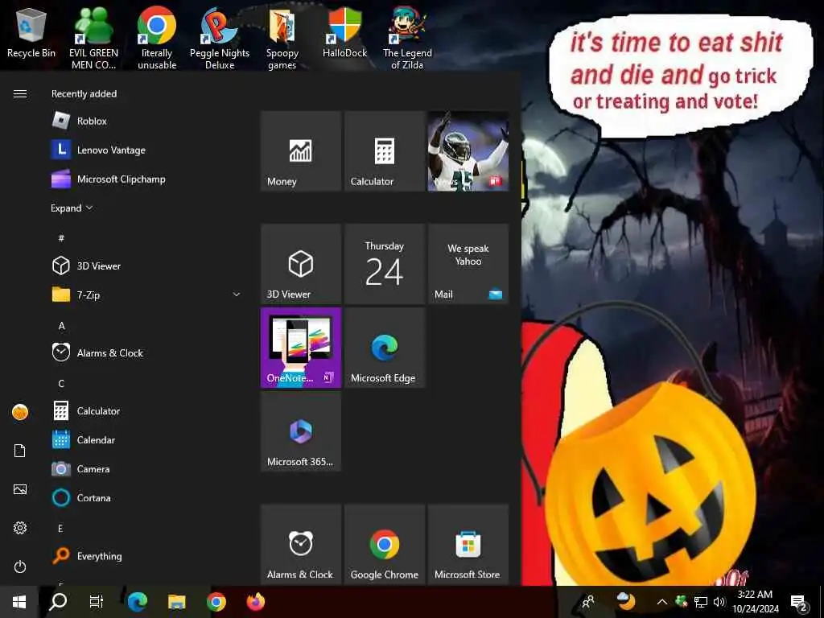824x618 pixels.
Task: Open Peggle Nights Deluxe shortcut
Action: pos(219,39)
